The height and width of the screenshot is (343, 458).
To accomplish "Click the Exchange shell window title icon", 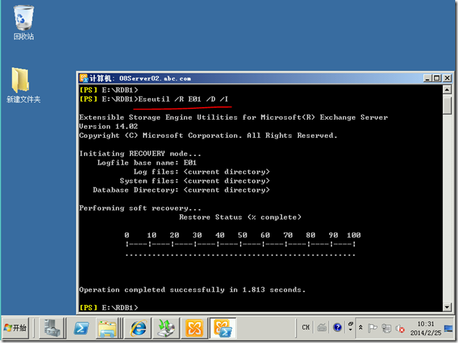I will coord(84,78).
